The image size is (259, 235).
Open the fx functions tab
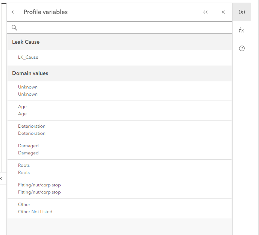point(242,30)
